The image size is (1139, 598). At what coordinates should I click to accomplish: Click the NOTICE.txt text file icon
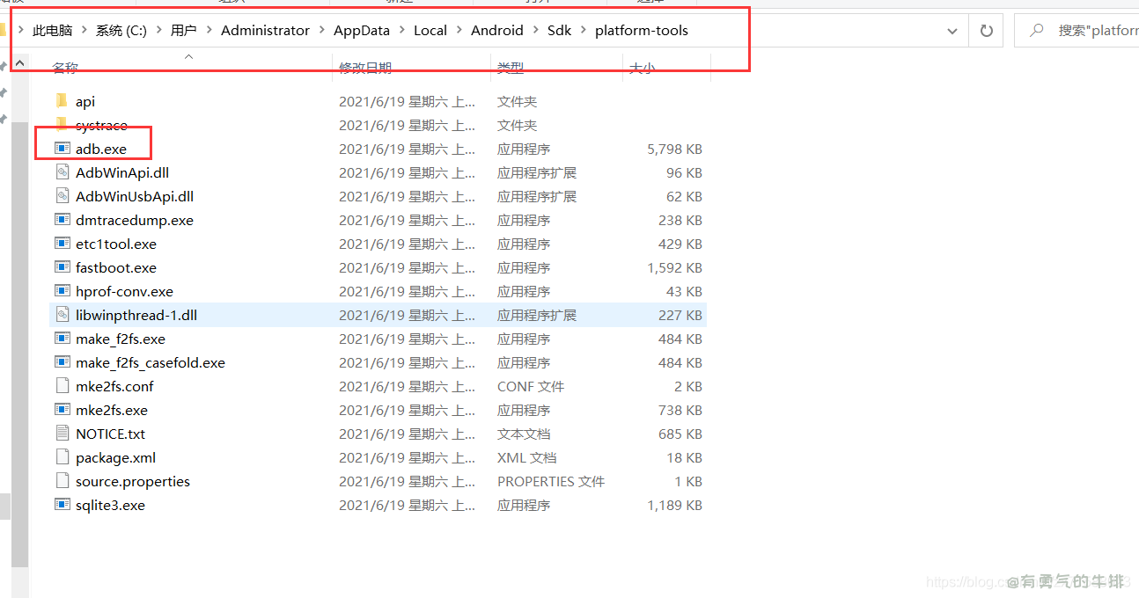(62, 434)
